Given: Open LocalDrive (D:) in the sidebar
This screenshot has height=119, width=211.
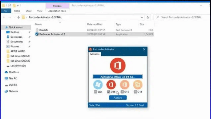Looking at the screenshot, I should [18, 66].
